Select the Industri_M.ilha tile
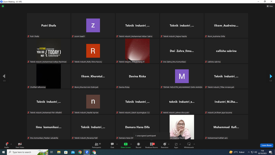 226,102
